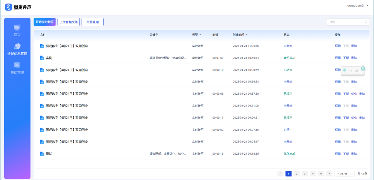374x180 pixels.
Task: Open 会议信息管理 pie chart icon
Action: coord(17,47)
